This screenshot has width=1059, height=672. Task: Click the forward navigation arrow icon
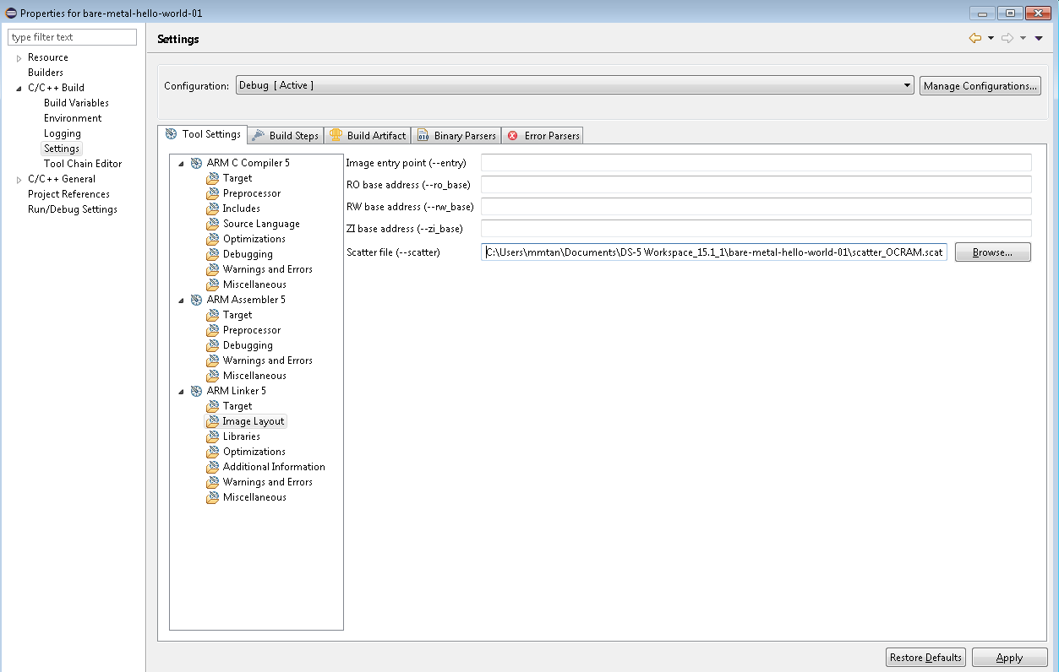1007,38
